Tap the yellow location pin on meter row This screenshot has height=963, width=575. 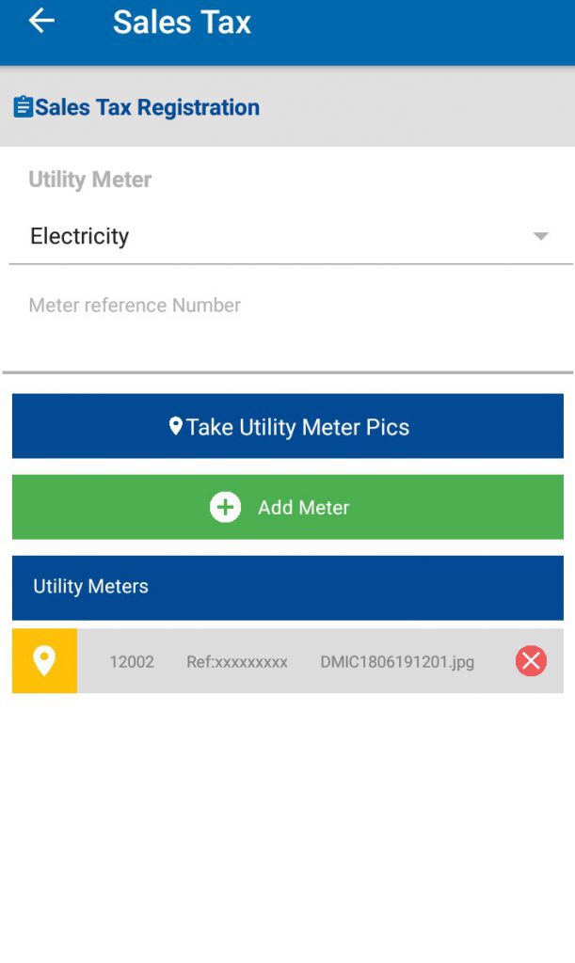pos(44,661)
